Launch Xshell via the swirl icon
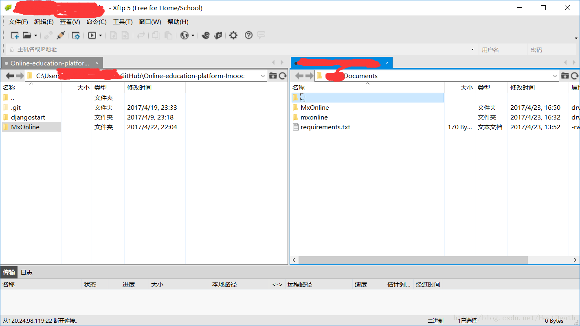 point(206,35)
